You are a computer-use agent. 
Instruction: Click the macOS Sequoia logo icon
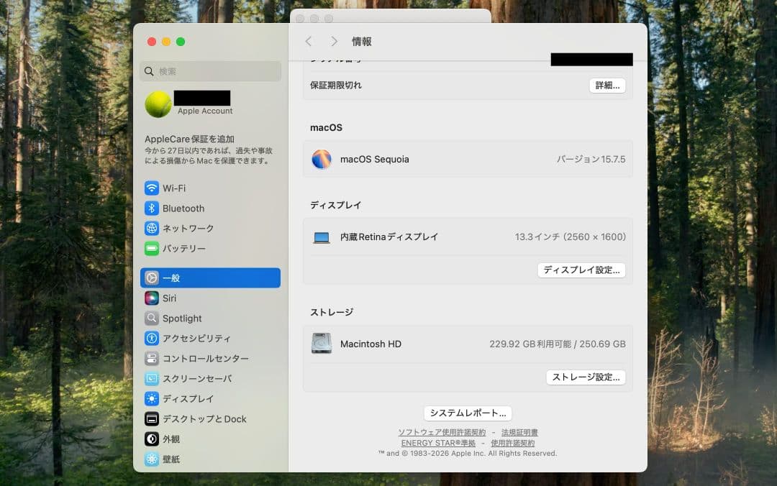[322, 160]
